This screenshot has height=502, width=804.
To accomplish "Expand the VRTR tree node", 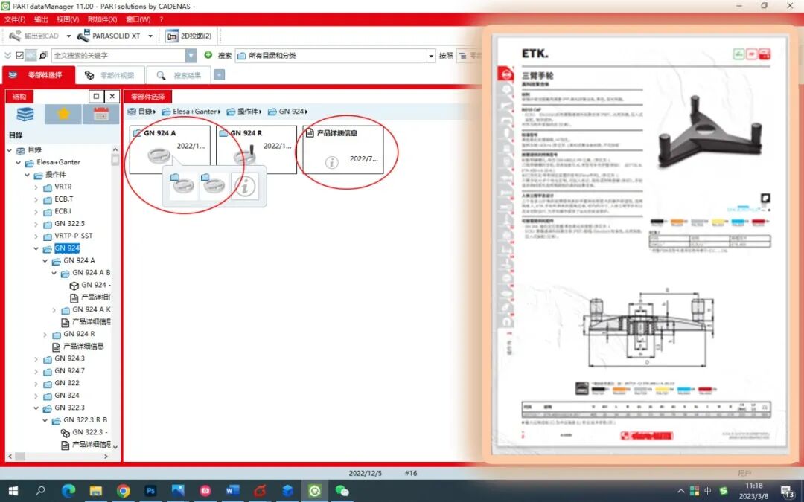I will pyautogui.click(x=36, y=187).
